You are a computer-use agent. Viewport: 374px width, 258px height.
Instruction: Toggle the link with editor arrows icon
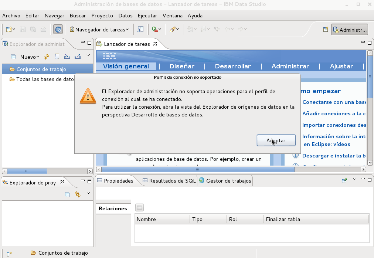click(78, 194)
